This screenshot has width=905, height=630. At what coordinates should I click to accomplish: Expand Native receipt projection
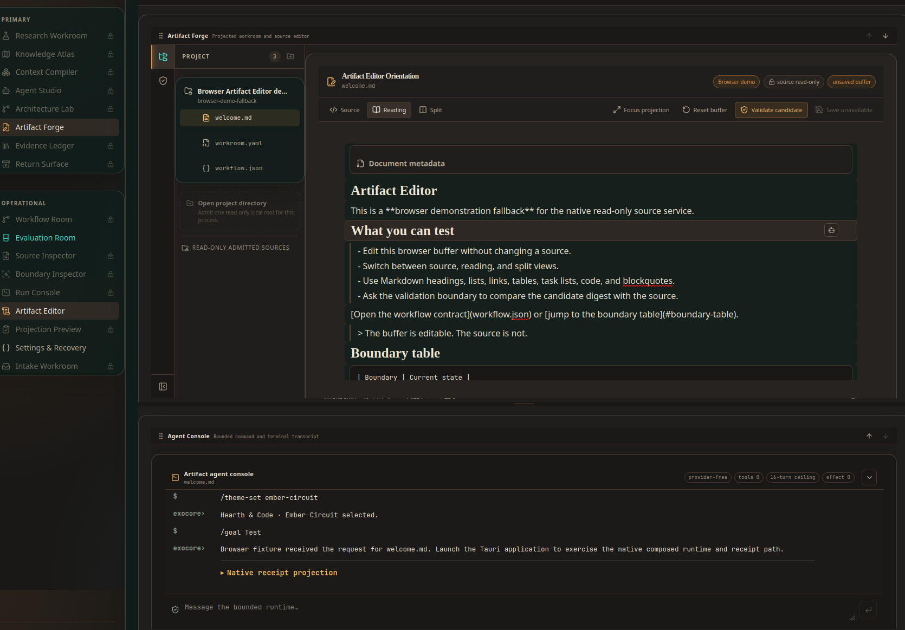coord(279,573)
